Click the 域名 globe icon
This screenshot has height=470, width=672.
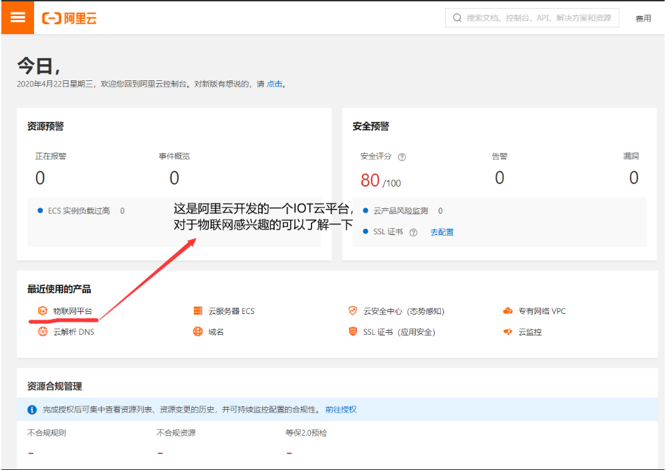[197, 331]
